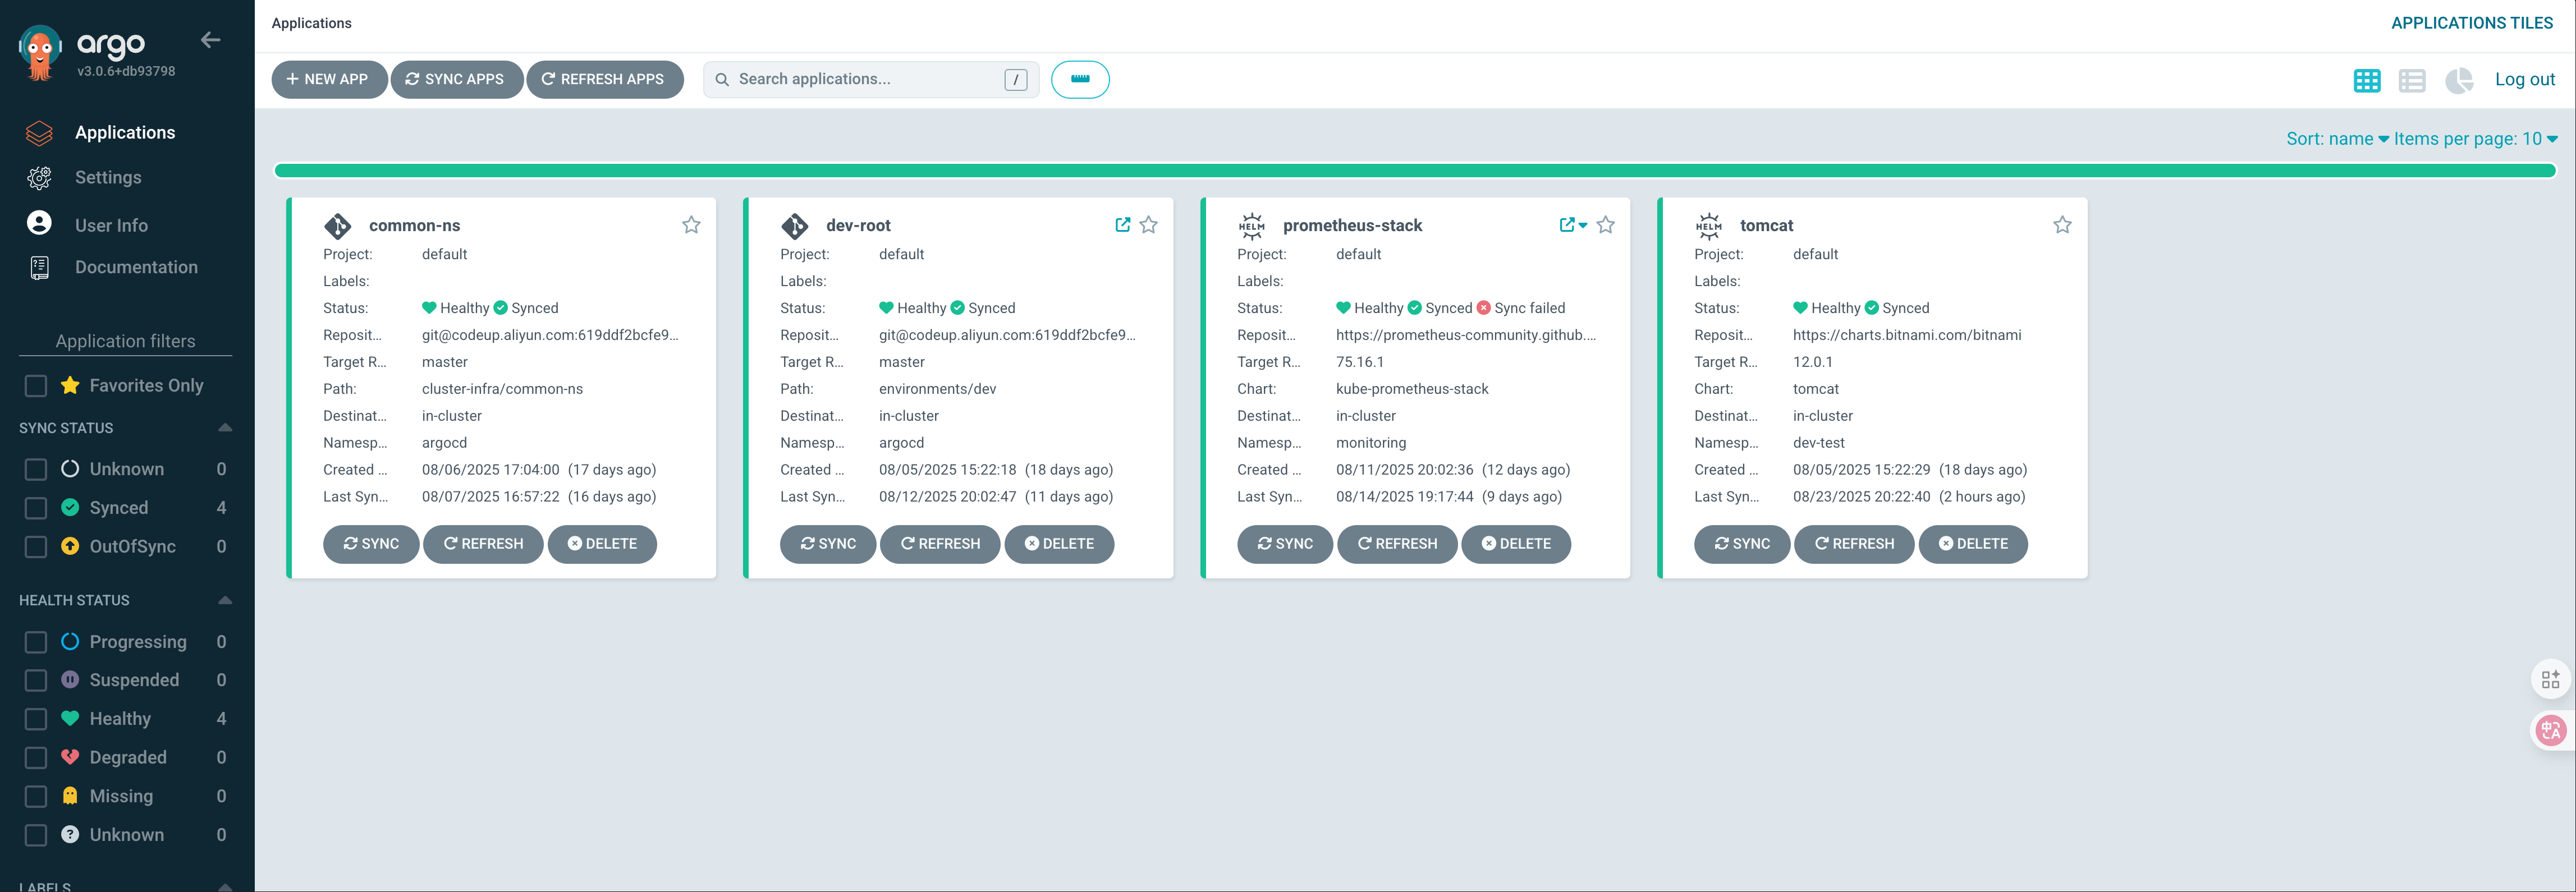Check the Degraded health filter
This screenshot has height=892, width=2576.
[36, 758]
